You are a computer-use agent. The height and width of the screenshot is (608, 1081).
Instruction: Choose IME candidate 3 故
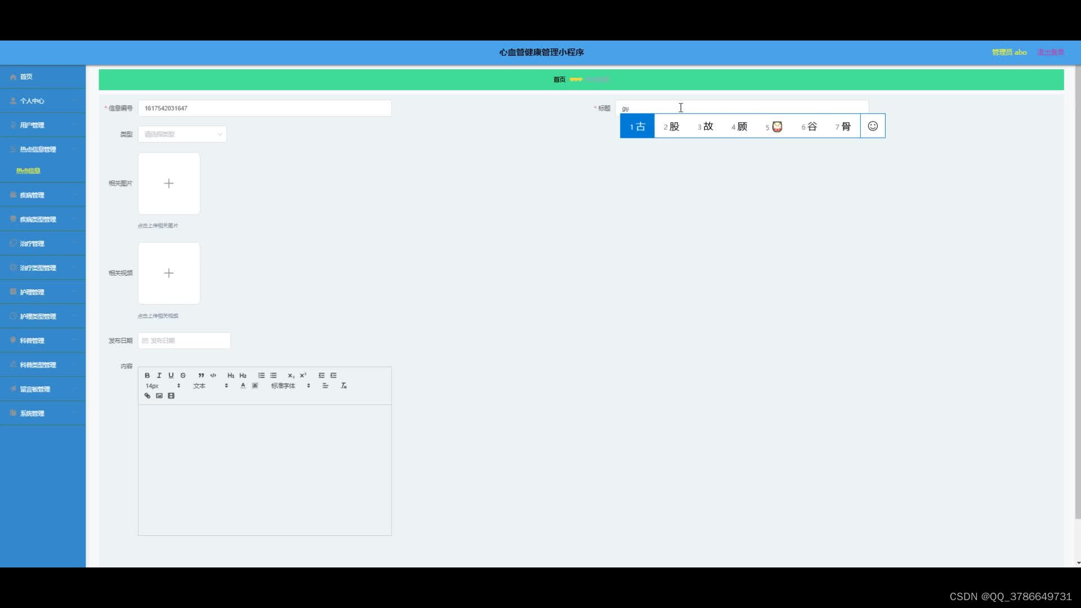pos(705,126)
